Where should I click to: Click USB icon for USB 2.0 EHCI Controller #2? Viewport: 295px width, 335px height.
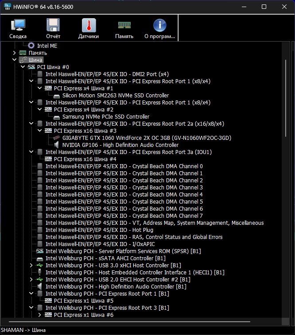tap(40, 279)
